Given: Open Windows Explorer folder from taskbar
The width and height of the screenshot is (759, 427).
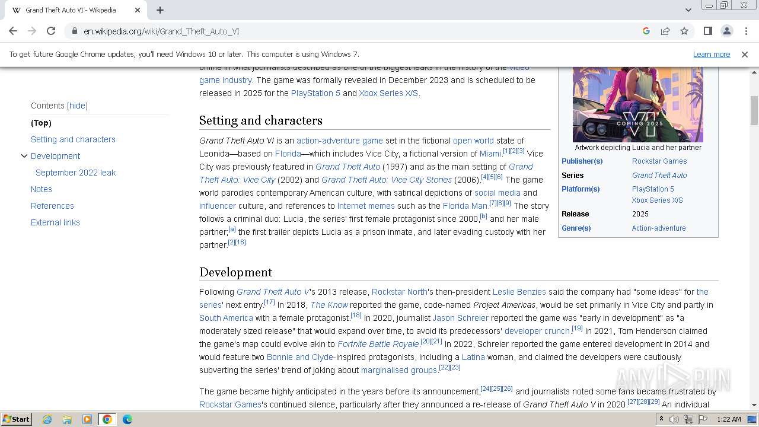Looking at the screenshot, I should point(67,419).
